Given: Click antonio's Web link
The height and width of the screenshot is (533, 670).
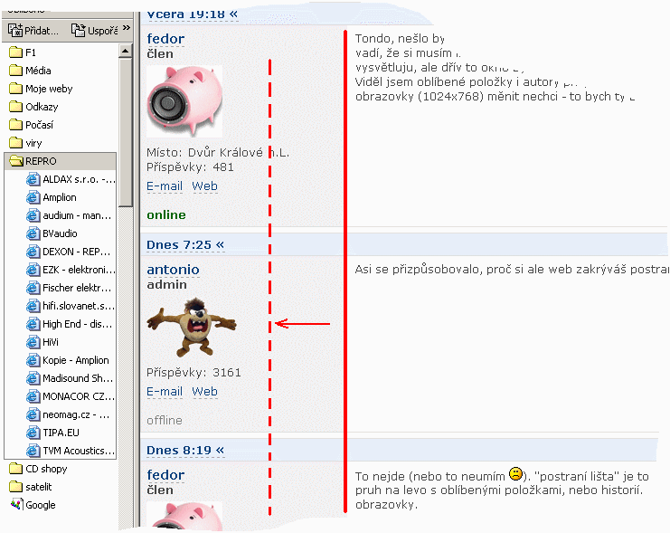Looking at the screenshot, I should 204,392.
